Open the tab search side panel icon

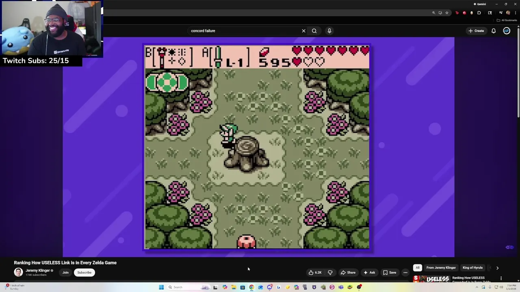click(x=490, y=13)
